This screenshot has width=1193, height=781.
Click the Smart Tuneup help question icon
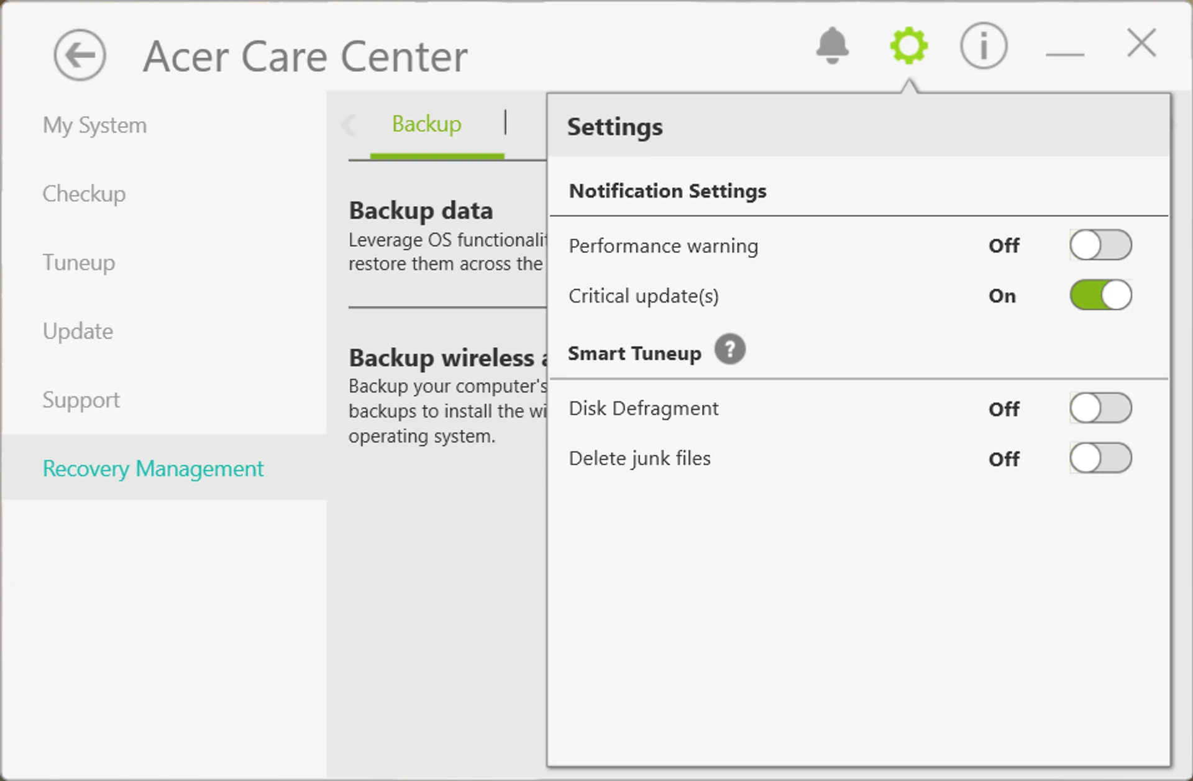tap(729, 350)
